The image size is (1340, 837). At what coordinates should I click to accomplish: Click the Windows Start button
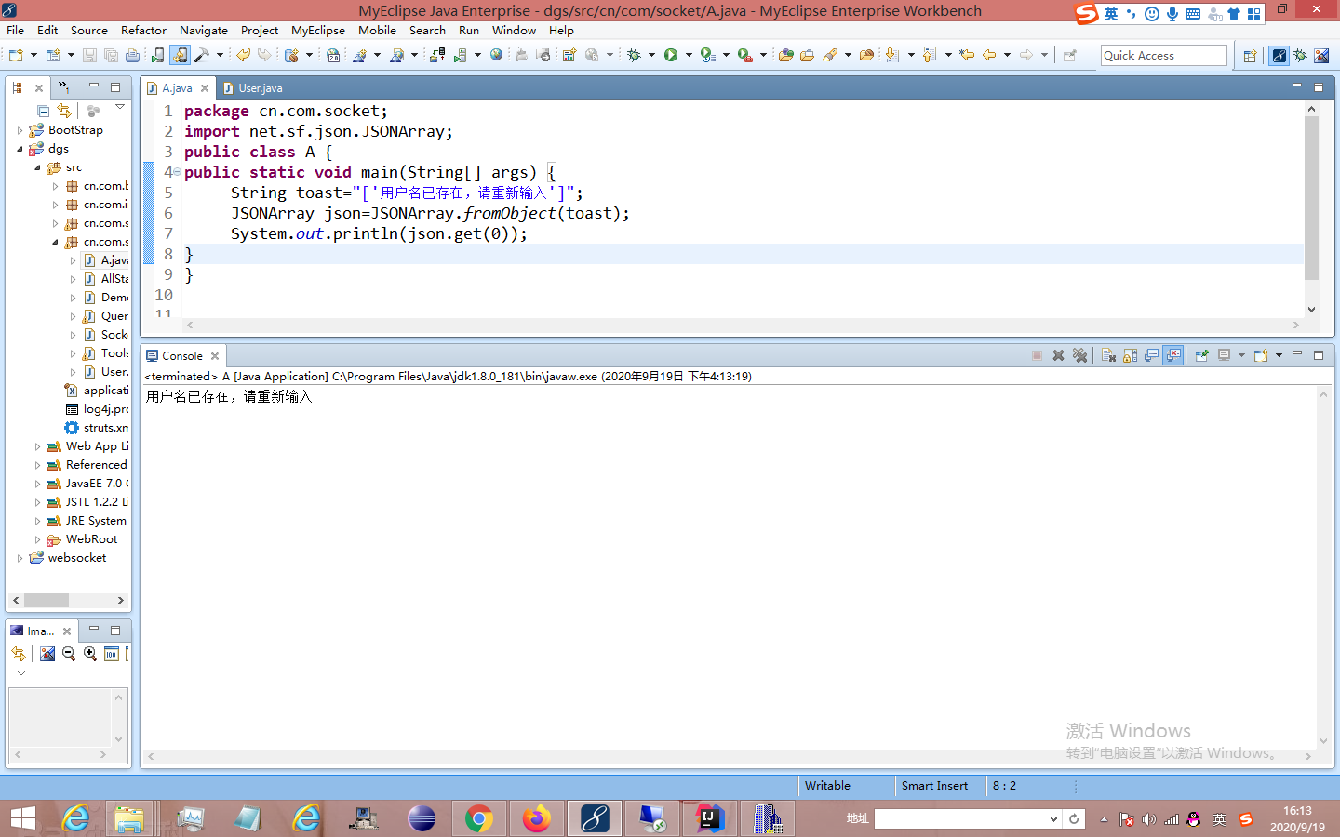(23, 819)
